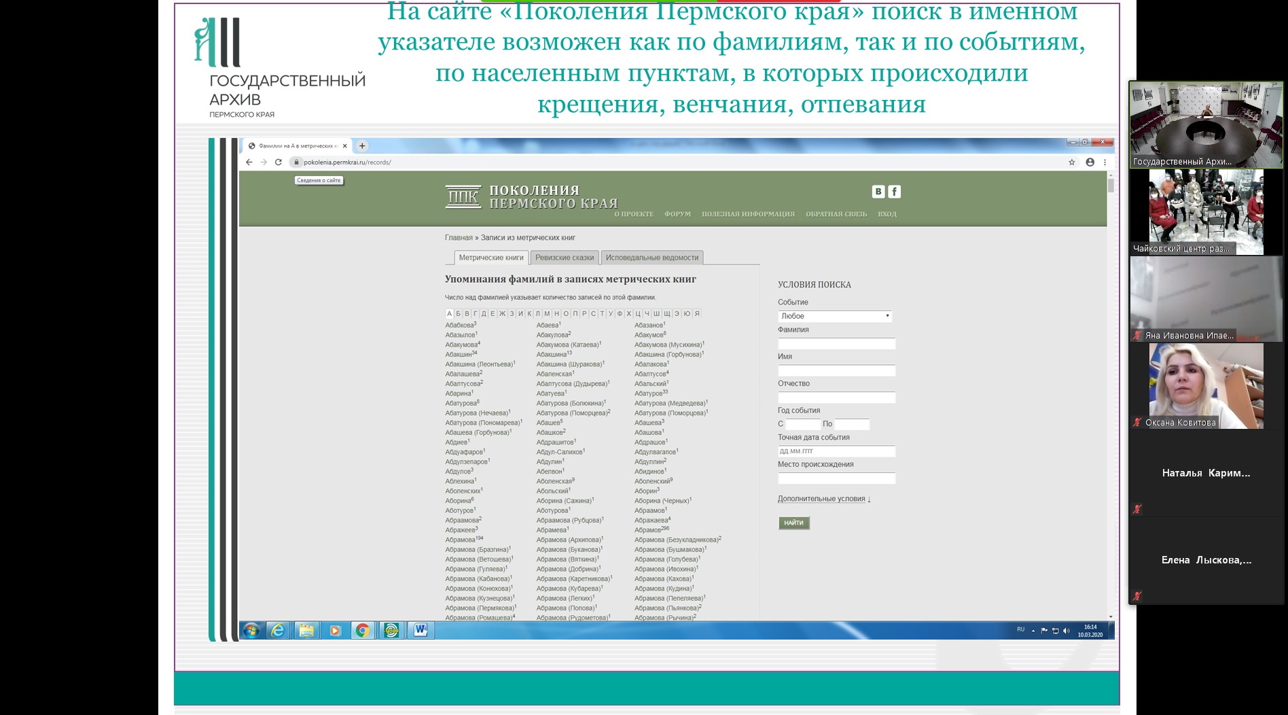Open the Событие dropdown showing Любое
This screenshot has height=715, width=1288.
point(834,316)
